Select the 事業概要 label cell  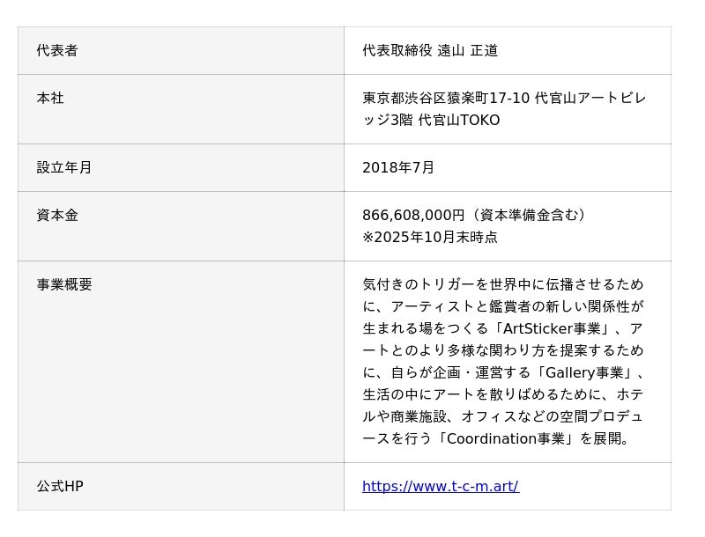[x=64, y=284]
